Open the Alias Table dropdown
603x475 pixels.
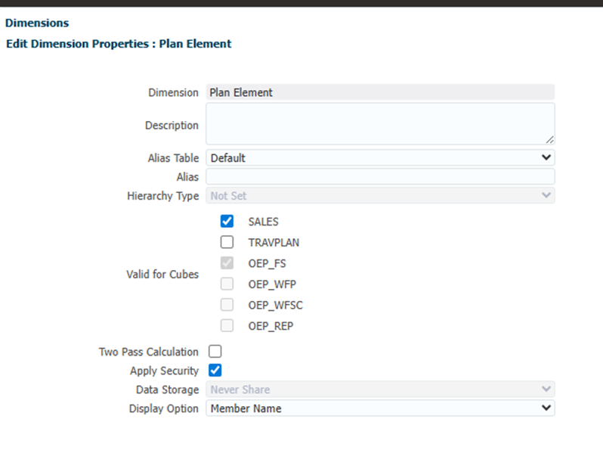380,158
